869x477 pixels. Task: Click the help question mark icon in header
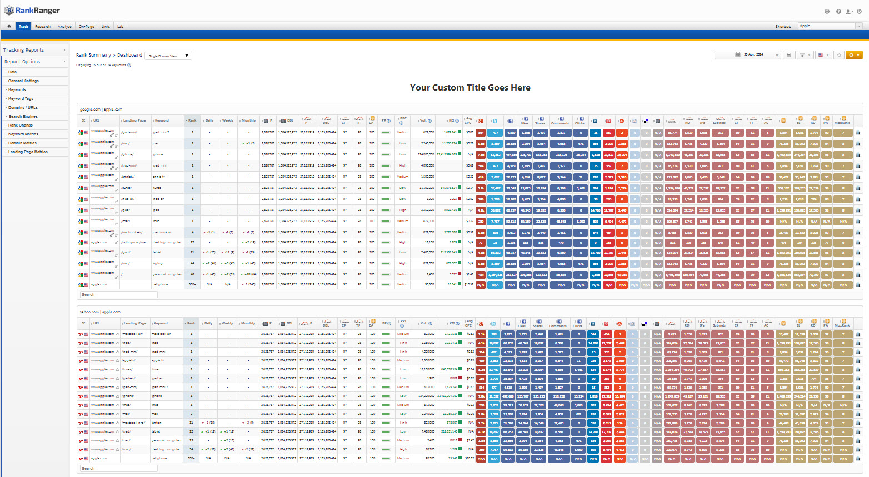[838, 11]
